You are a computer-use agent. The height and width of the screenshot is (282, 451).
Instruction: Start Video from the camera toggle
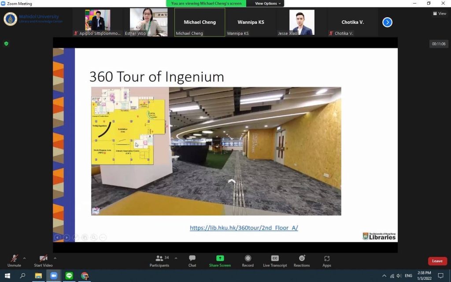(x=43, y=260)
